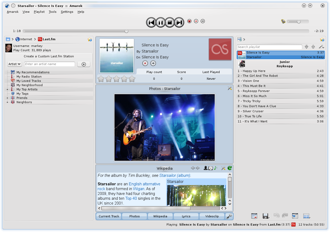
Task: Seek within the track progress slider
Action: coord(166,31)
